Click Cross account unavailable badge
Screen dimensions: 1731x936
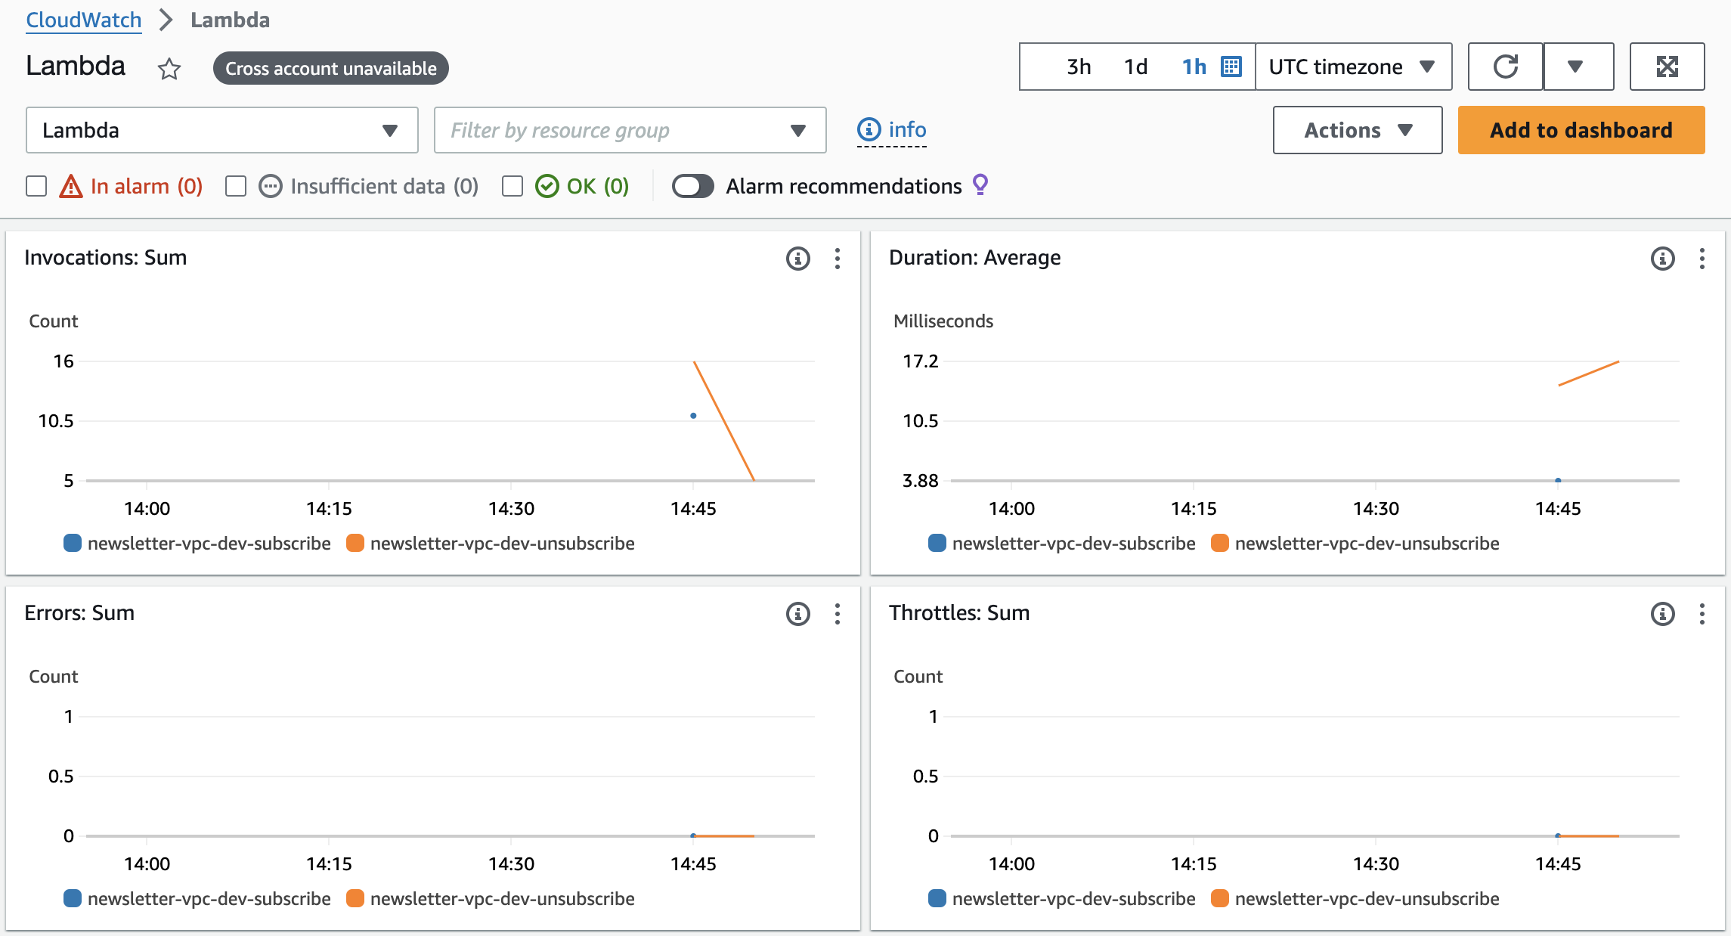coord(331,68)
